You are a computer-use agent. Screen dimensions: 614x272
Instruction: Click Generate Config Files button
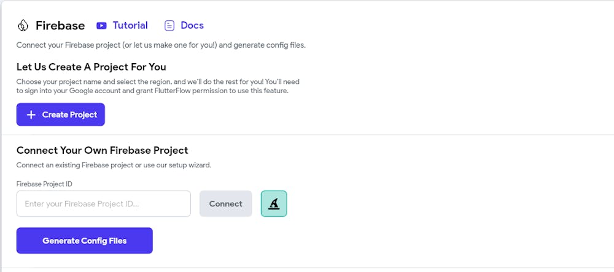pos(85,241)
